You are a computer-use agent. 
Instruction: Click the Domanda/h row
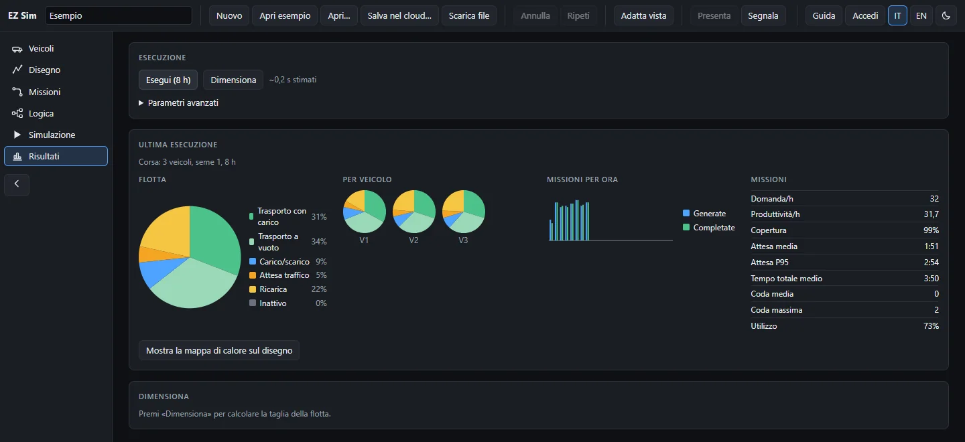pos(844,199)
